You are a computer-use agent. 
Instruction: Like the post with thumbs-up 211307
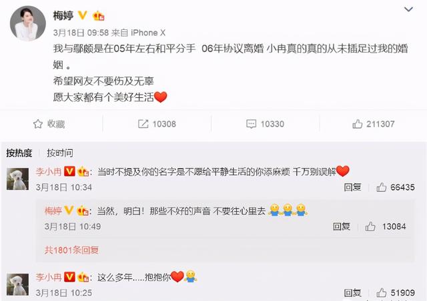358,124
